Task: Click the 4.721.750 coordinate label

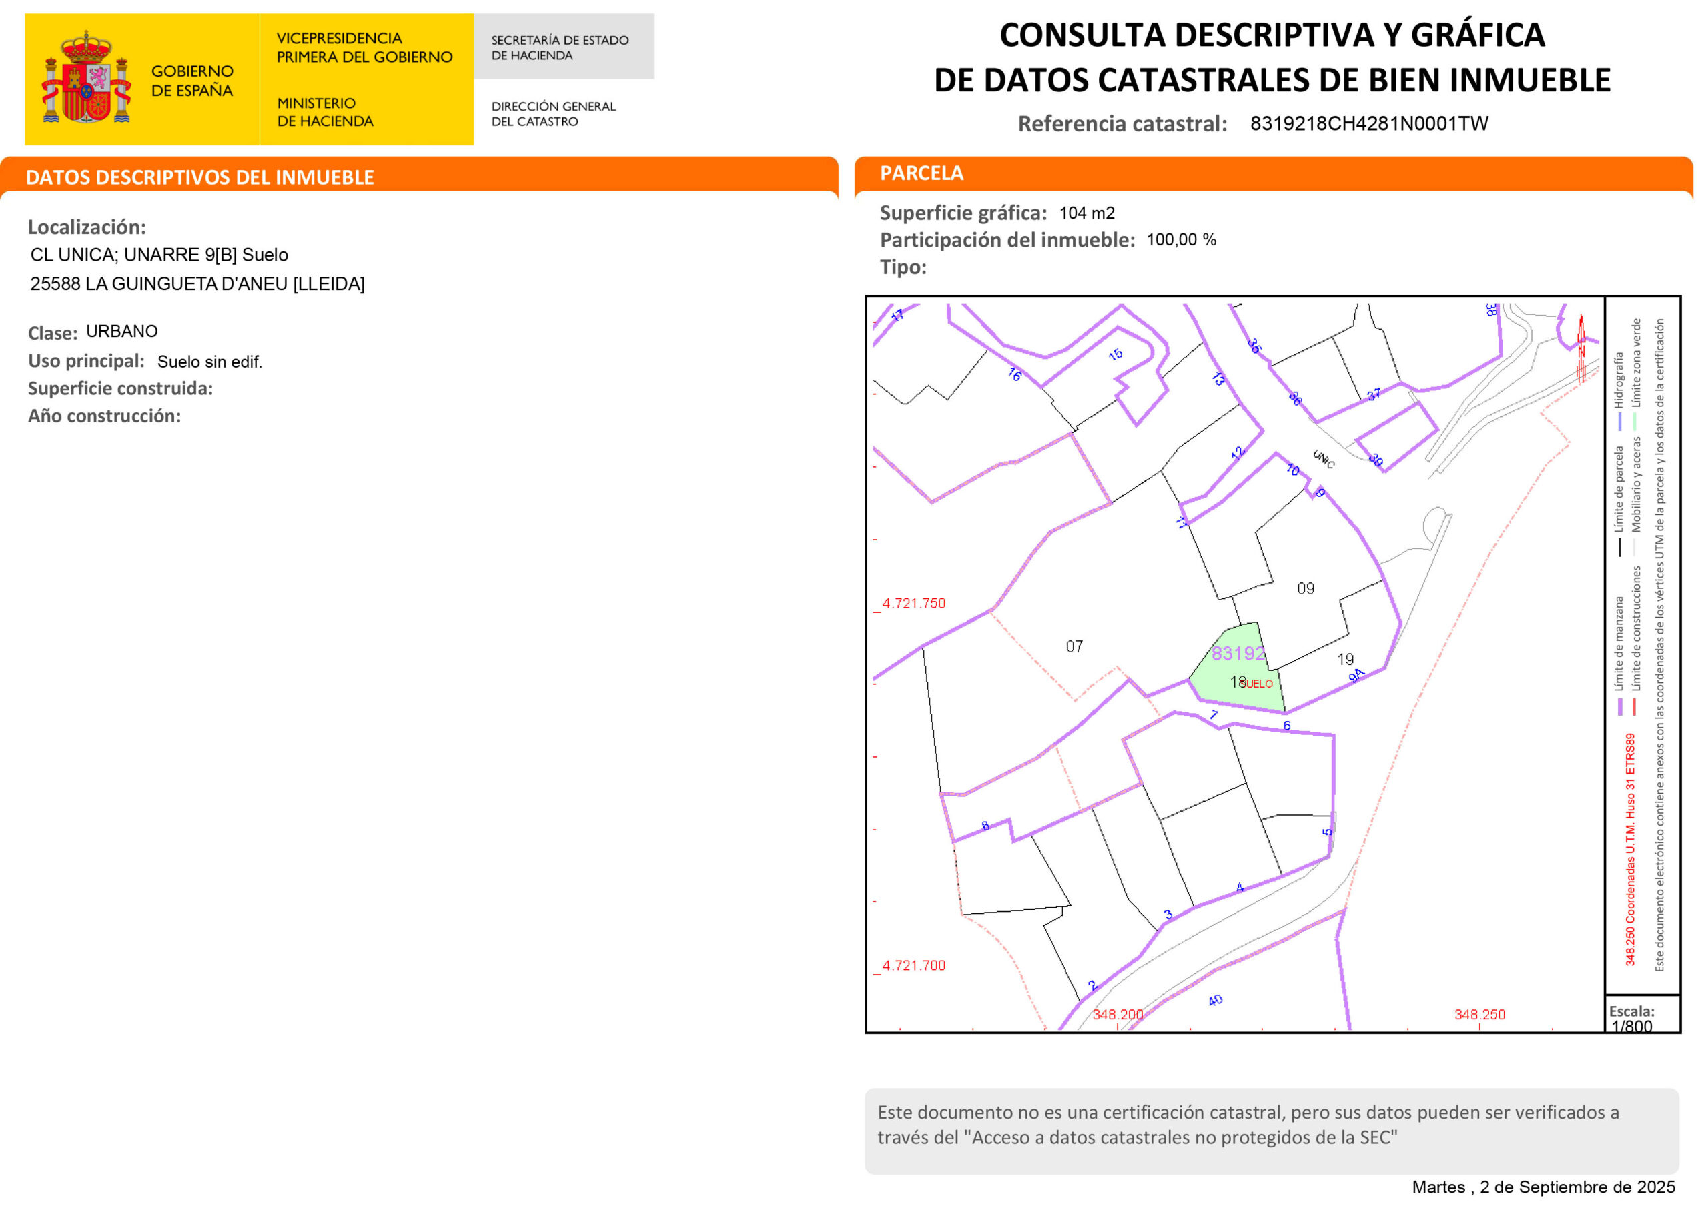Action: click(913, 604)
